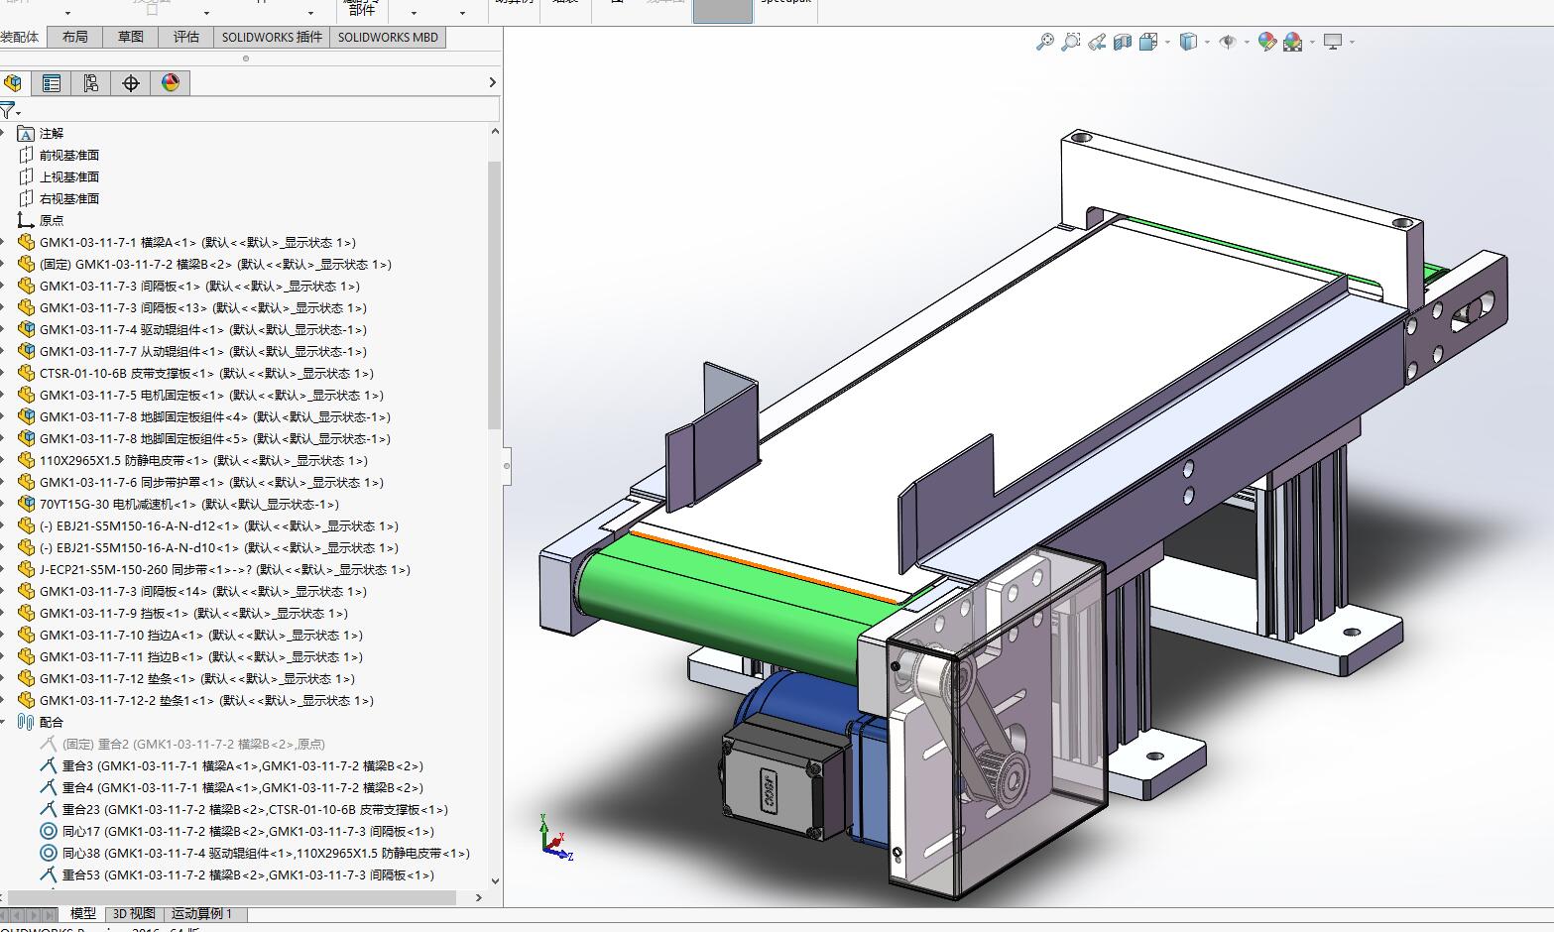Click the GMK1-03-11-7-12 垫条<1> part icon
This screenshot has width=1554, height=932.
(26, 678)
